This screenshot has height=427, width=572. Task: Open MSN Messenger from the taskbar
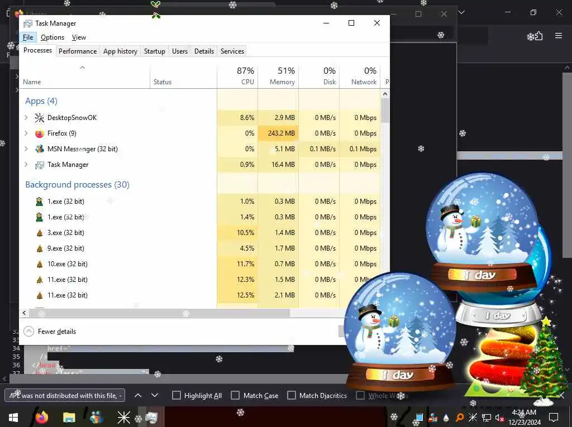(x=96, y=417)
